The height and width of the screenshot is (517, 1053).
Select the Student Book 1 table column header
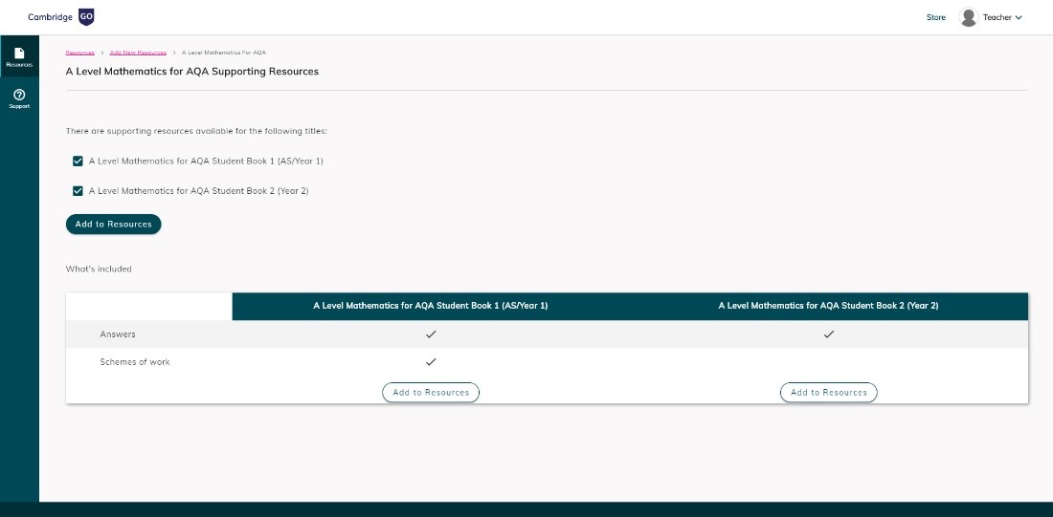[x=431, y=306]
